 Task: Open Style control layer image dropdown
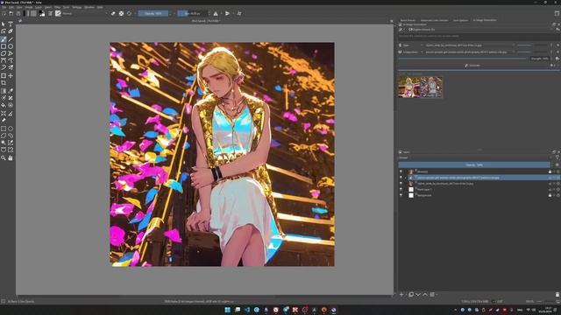coord(470,45)
